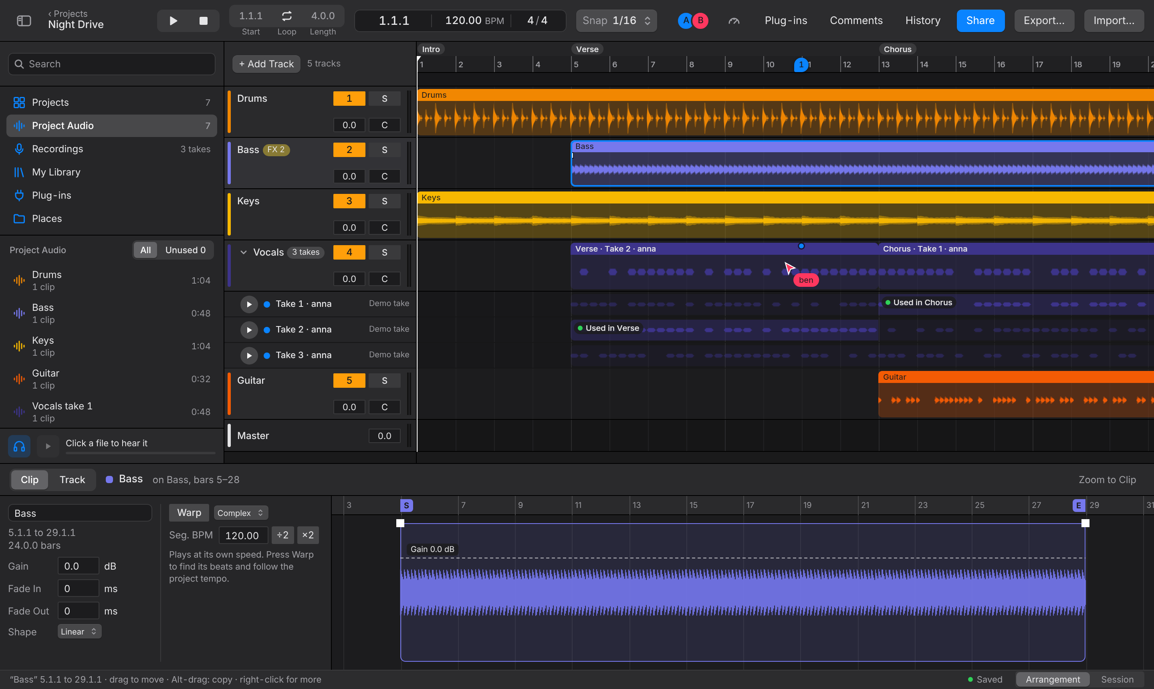Open Recordings in the sidebar

111,149
